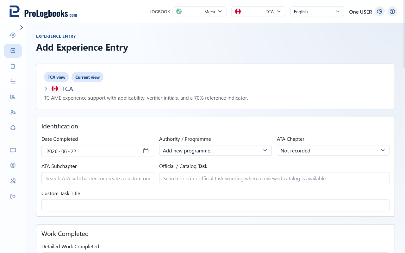405x253 pixels.
Task: Expand the sidebar with the chevron arrow
Action: click(x=22, y=28)
